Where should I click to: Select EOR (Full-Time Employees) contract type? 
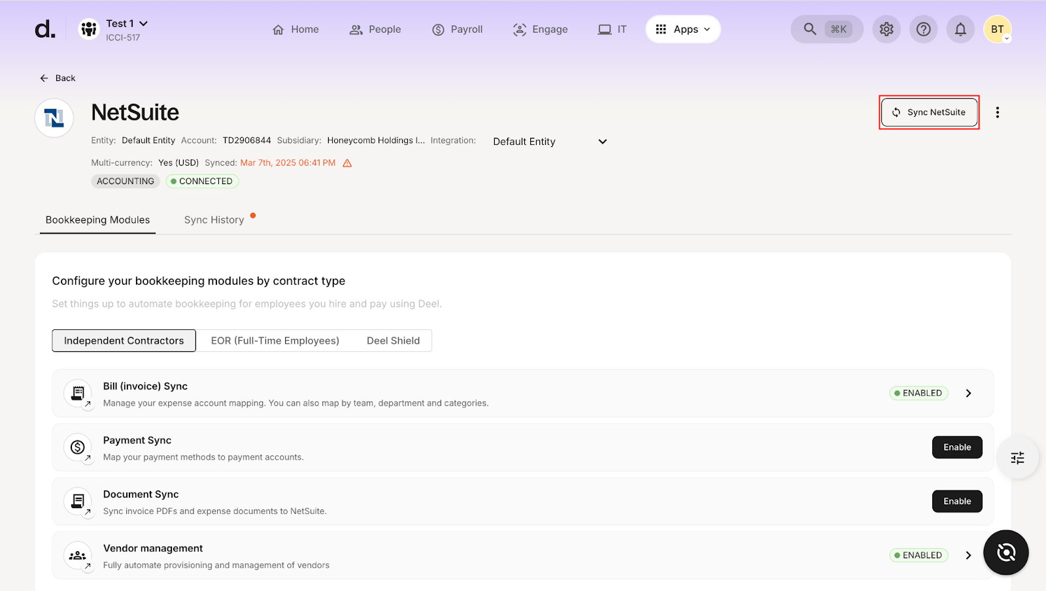pyautogui.click(x=275, y=341)
